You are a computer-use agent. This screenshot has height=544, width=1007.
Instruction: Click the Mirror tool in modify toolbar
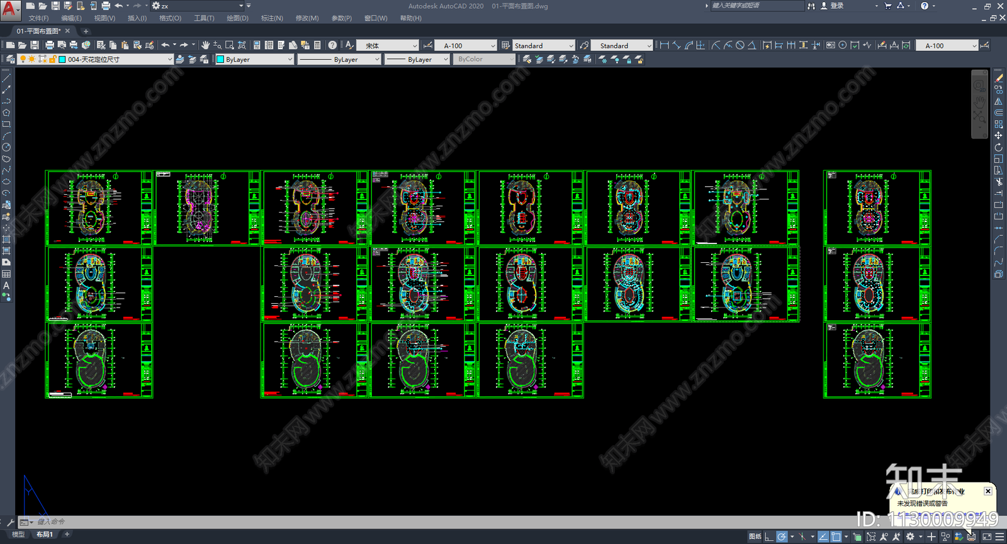pos(999,101)
